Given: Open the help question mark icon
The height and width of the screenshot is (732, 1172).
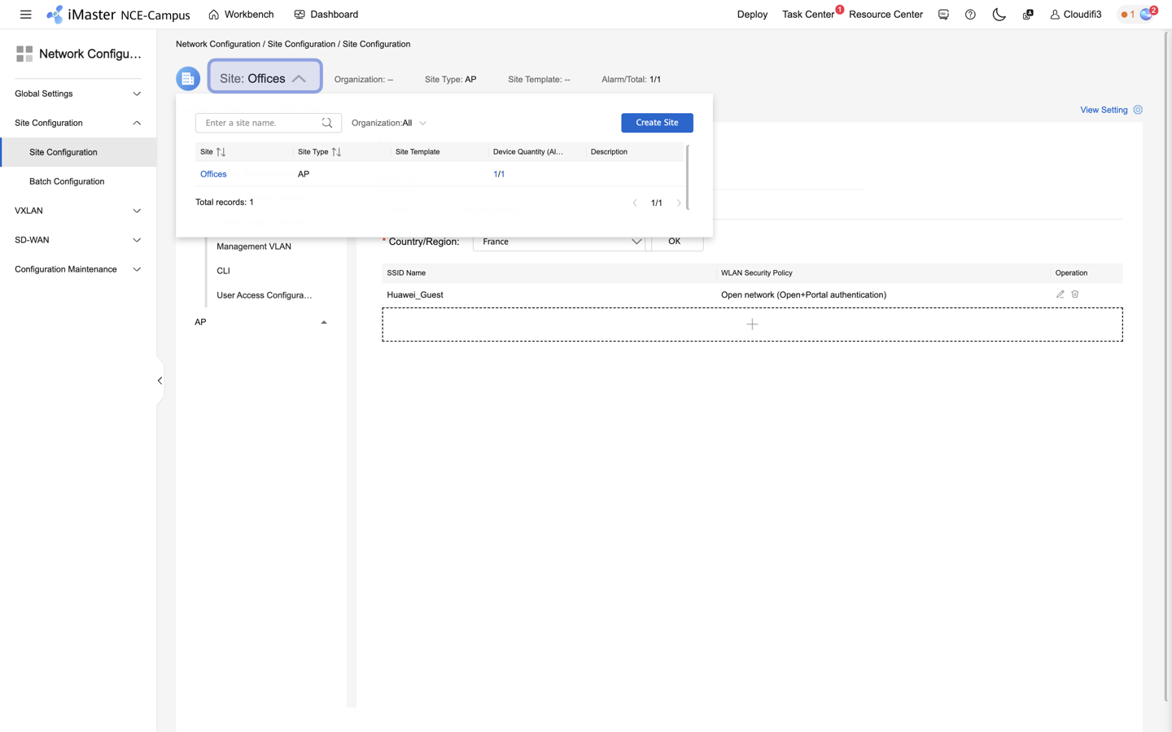Looking at the screenshot, I should point(969,14).
